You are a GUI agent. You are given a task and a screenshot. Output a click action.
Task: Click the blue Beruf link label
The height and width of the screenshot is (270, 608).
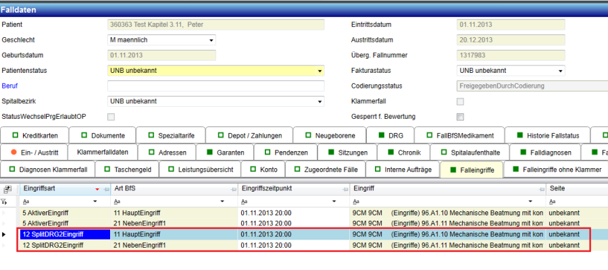tap(9, 86)
